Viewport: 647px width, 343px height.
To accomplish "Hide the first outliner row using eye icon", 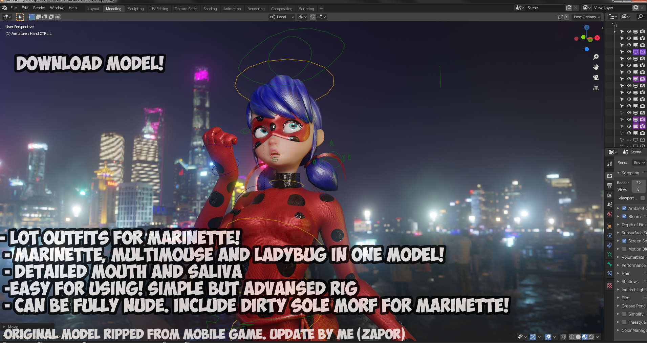I will coord(629,31).
